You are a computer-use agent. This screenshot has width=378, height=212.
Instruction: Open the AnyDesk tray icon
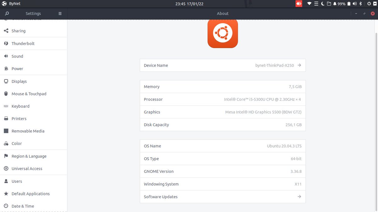click(299, 4)
